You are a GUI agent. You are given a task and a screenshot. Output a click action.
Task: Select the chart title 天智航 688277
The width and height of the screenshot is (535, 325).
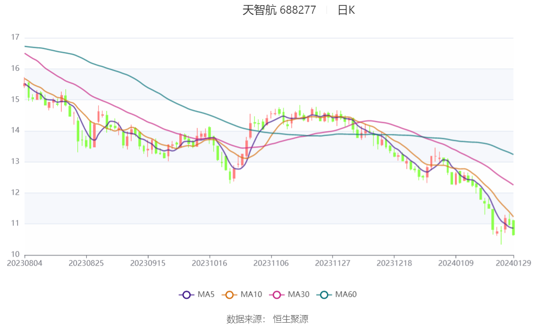(279, 10)
